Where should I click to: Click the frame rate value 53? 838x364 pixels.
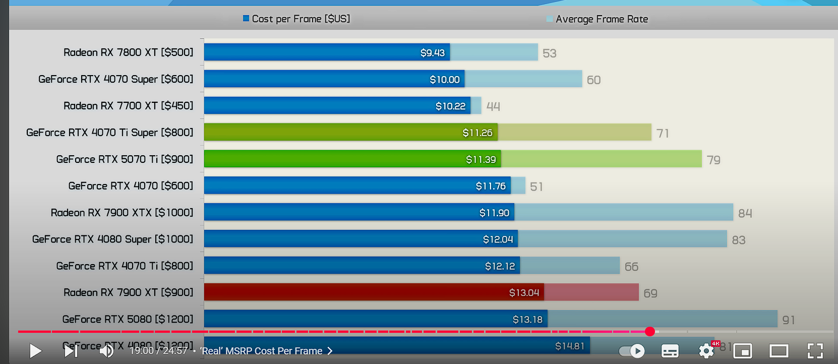(x=550, y=53)
